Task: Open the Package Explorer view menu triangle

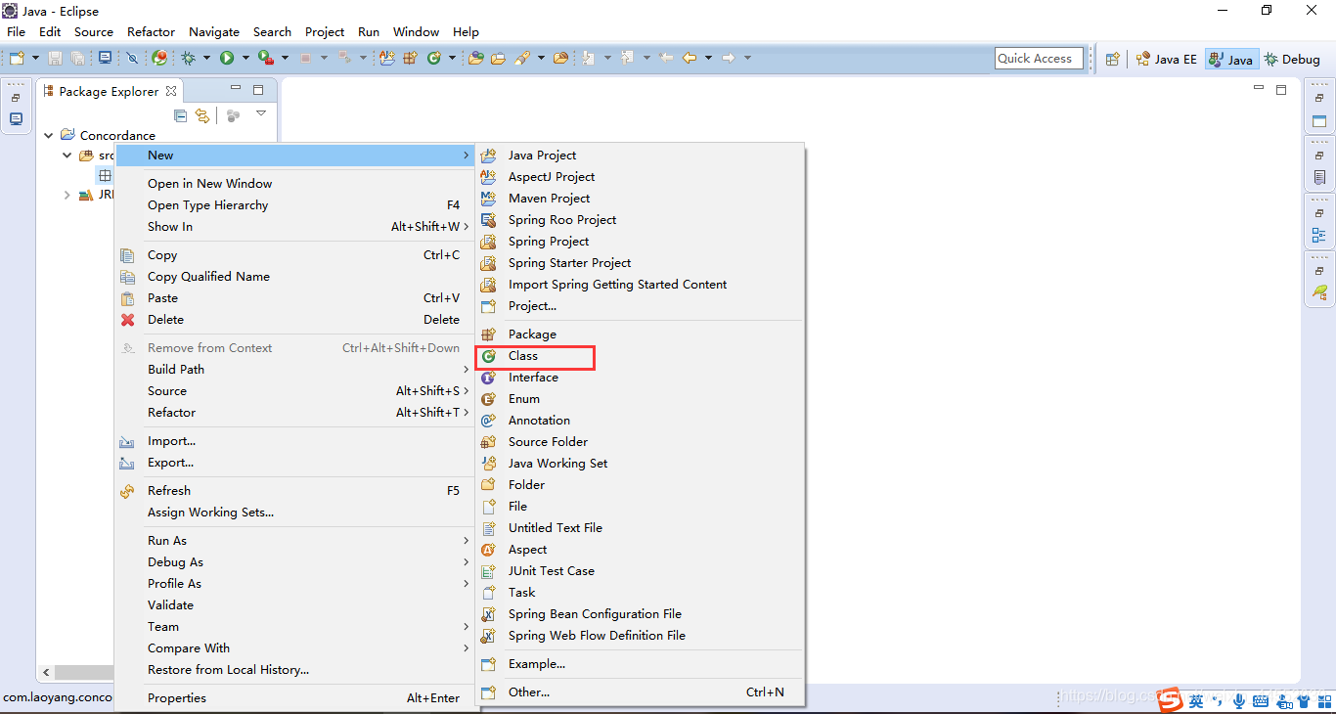Action: coord(261,114)
